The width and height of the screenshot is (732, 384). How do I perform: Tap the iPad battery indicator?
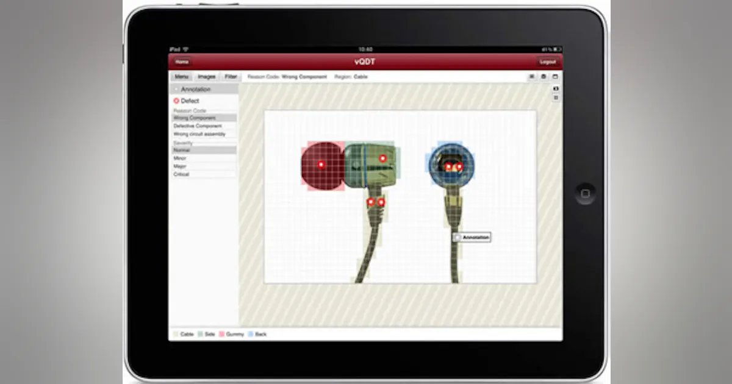558,49
